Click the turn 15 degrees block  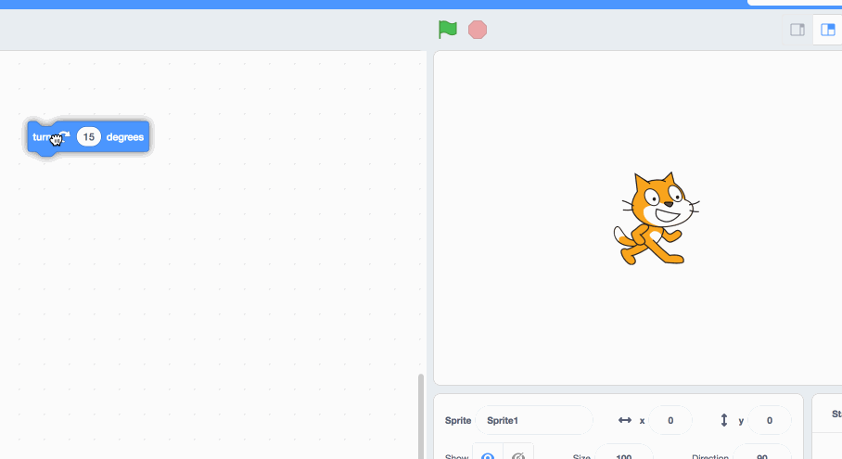tap(89, 137)
